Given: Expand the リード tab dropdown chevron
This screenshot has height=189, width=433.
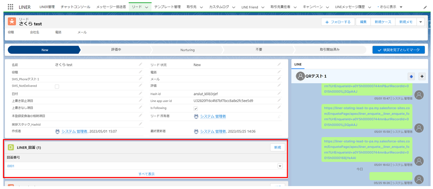Looking at the screenshot, I should coord(146,7).
